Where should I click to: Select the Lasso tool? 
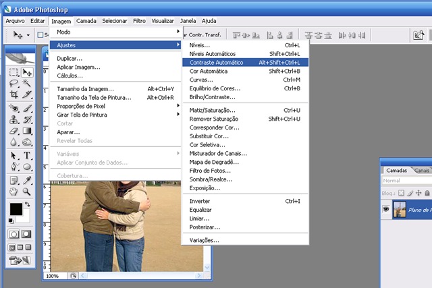click(x=13, y=83)
